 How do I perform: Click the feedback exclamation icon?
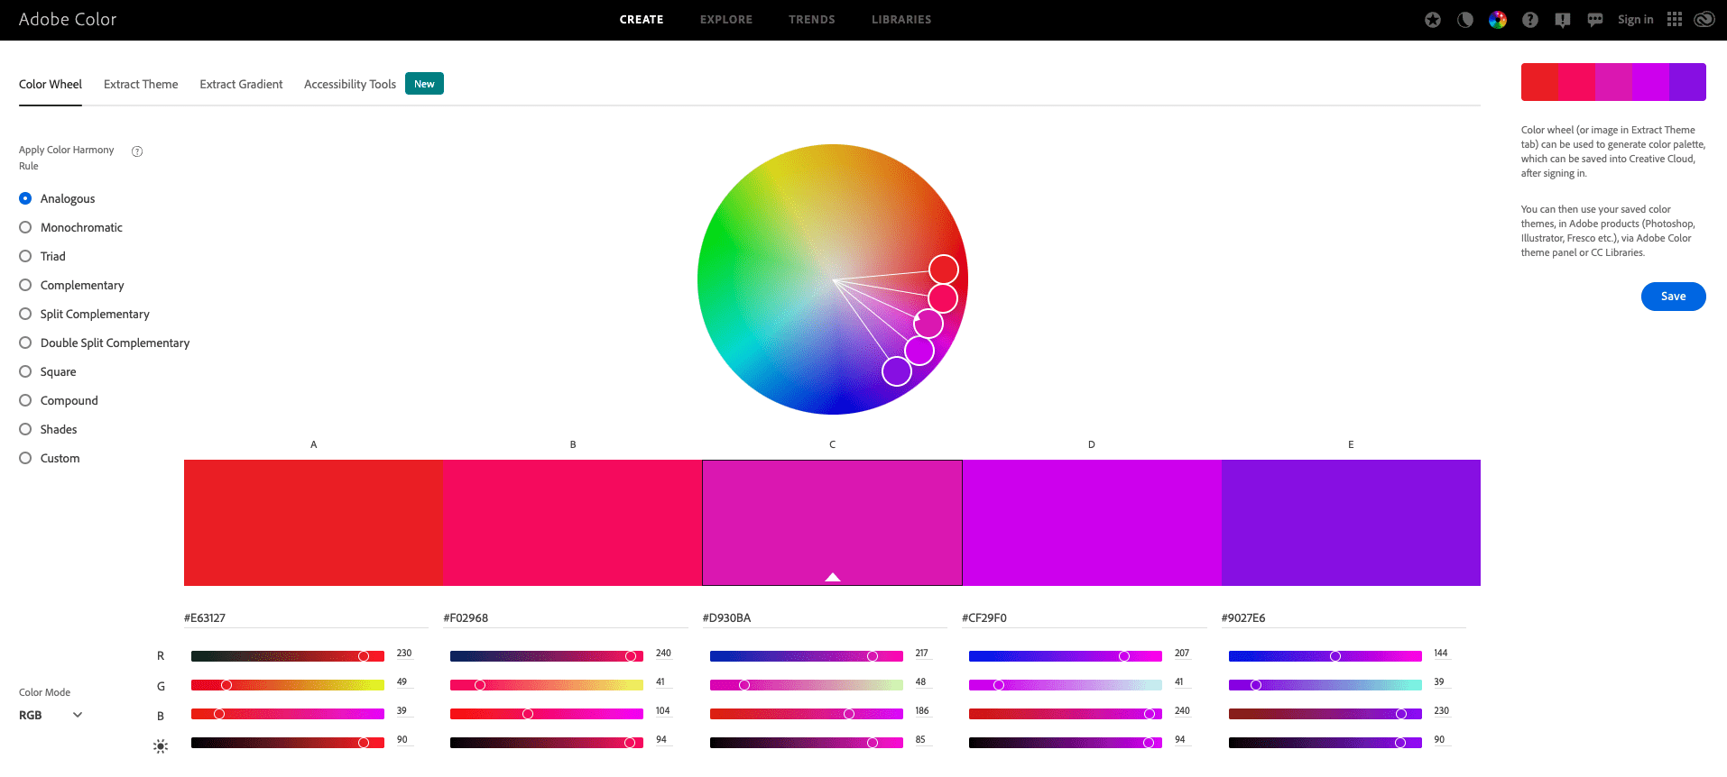tap(1563, 20)
